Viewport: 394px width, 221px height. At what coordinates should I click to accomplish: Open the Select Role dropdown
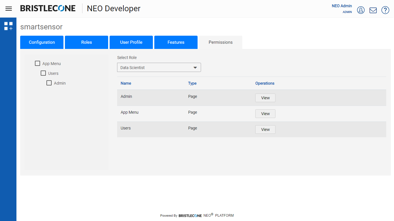pyautogui.click(x=159, y=67)
